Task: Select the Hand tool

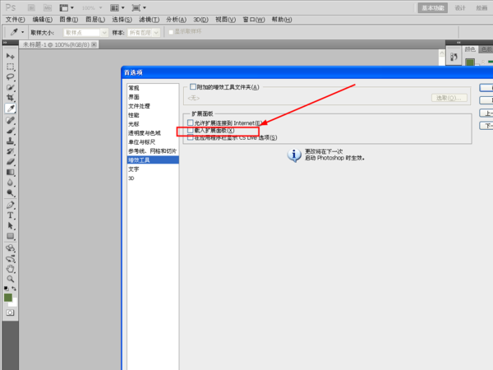Action: point(11,268)
